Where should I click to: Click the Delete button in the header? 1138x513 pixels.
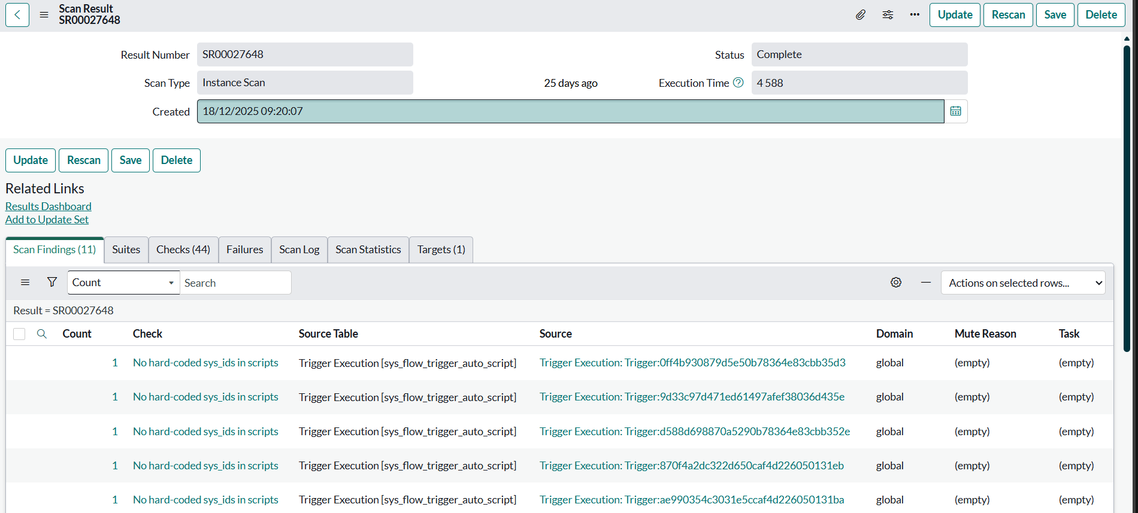(x=1101, y=15)
